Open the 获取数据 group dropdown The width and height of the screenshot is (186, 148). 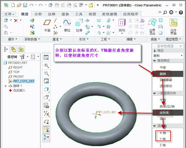click(32, 39)
